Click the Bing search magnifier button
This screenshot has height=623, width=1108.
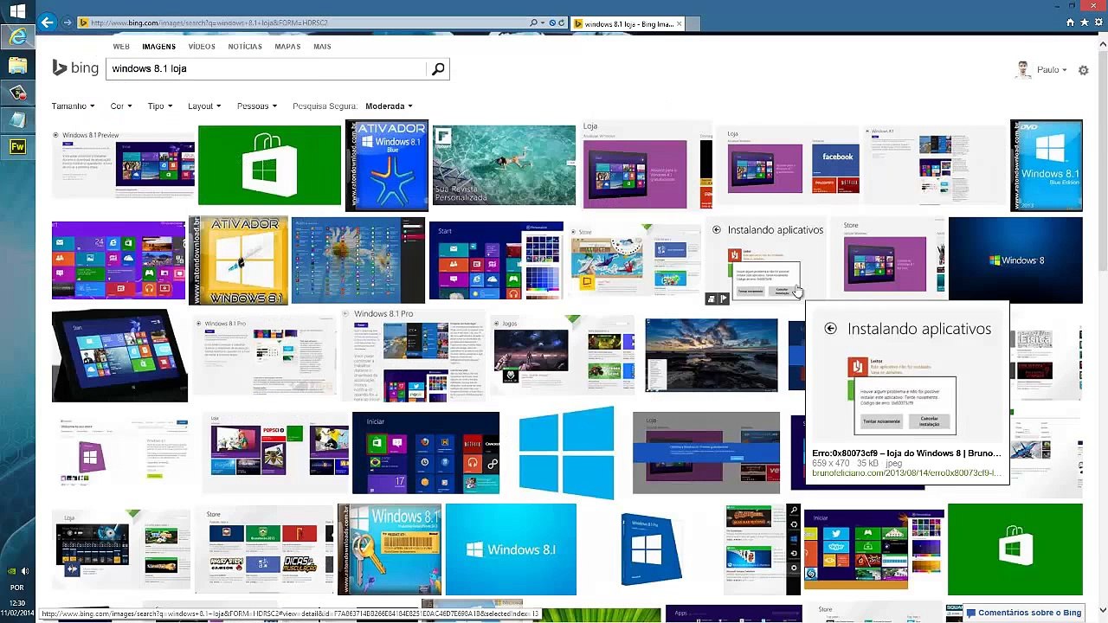[x=438, y=68]
